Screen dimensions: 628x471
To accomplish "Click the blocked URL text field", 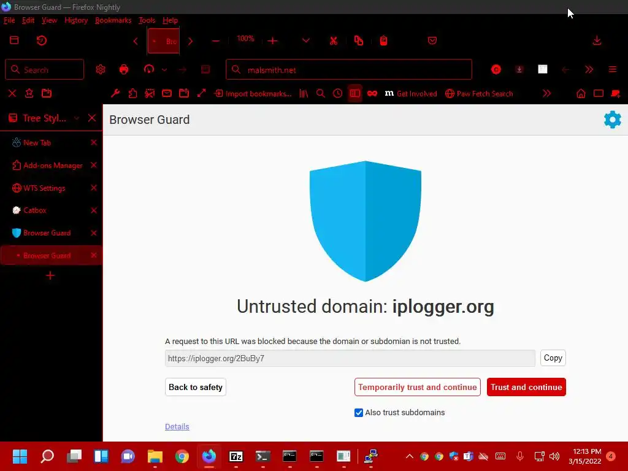I will tap(350, 358).
